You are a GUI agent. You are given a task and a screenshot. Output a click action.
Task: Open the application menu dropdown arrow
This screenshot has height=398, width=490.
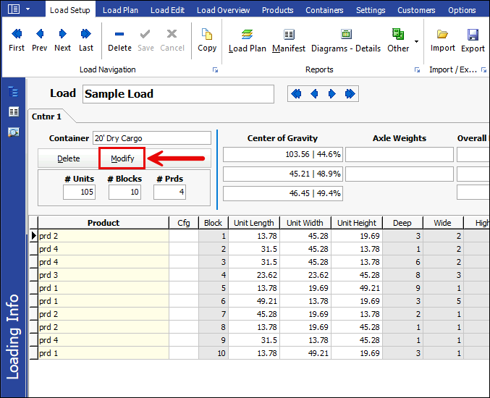coord(28,9)
